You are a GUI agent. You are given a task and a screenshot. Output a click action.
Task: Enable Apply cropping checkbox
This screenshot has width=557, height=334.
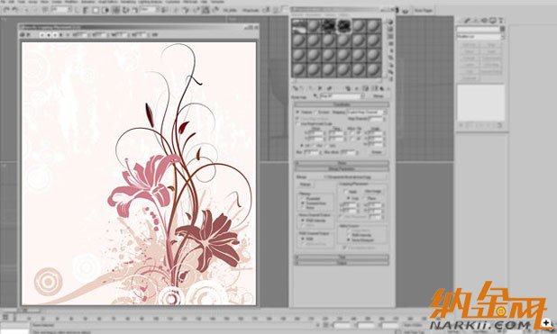pyautogui.click(x=345, y=192)
